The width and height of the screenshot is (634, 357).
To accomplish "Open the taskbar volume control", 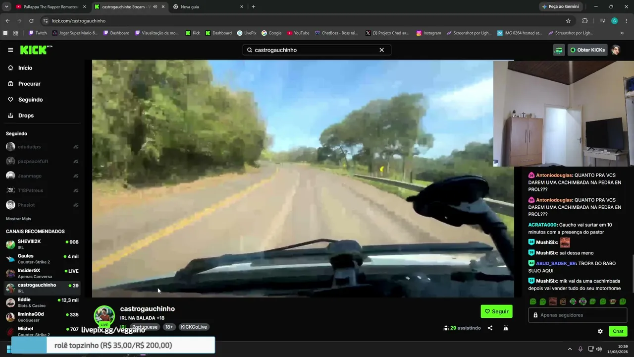I will tap(599, 349).
